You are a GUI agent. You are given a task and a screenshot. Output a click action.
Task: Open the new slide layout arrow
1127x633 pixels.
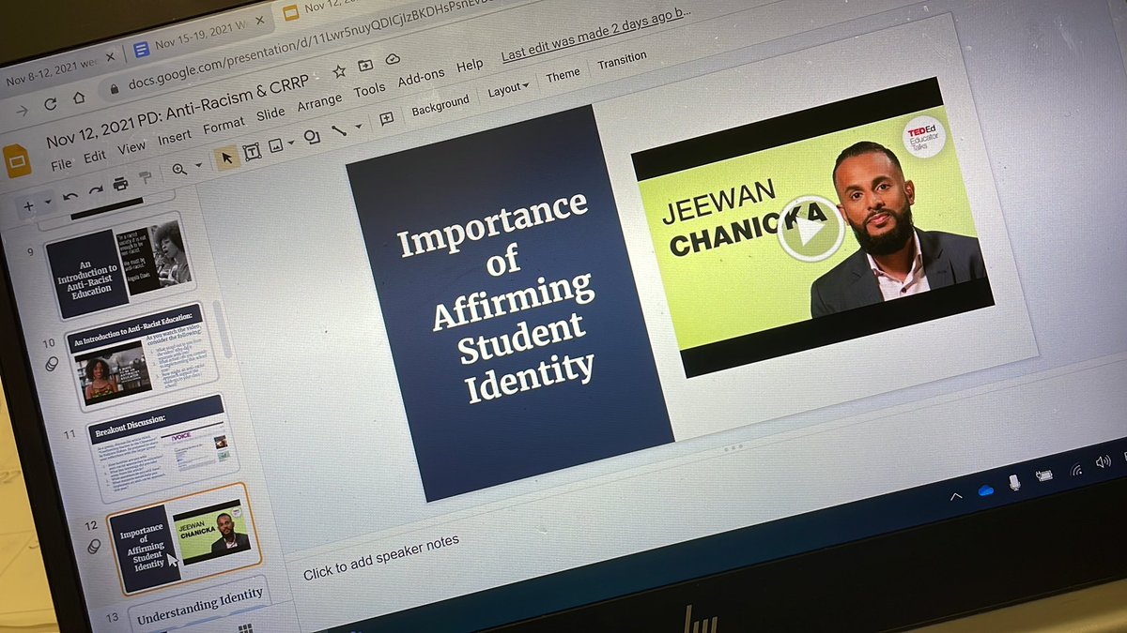click(47, 203)
